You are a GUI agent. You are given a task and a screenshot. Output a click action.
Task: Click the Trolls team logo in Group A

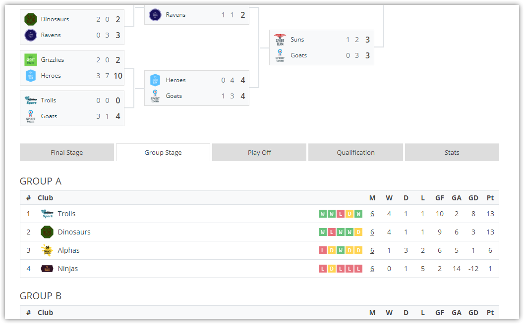tap(47, 213)
